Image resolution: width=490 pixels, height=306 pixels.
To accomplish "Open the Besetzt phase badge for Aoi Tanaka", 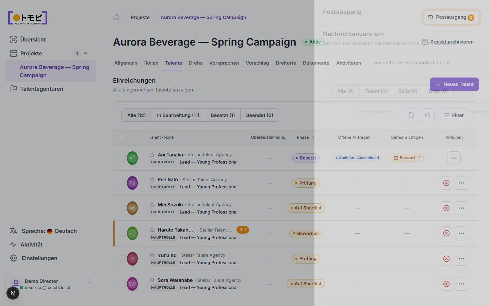I will pyautogui.click(x=306, y=158).
